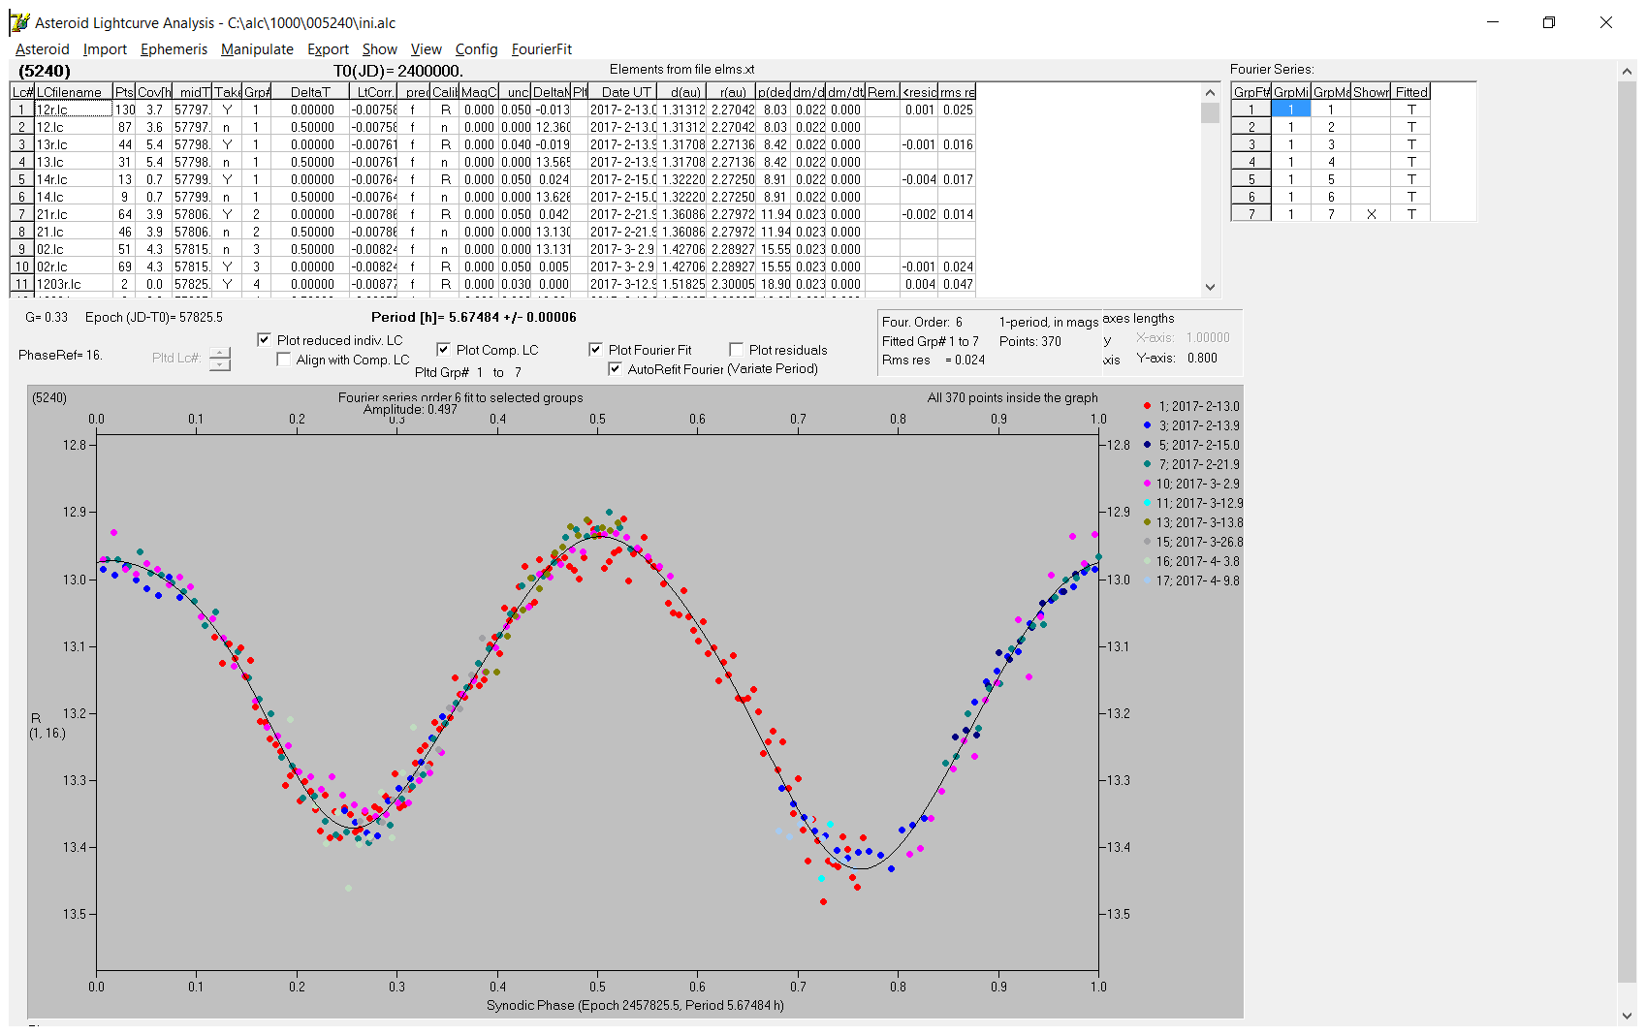Click row header 7 in Fourier Series table
Screen dimensions: 1646x1035
(x=1251, y=214)
